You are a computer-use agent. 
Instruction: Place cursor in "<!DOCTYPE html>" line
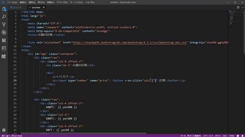[33, 12]
